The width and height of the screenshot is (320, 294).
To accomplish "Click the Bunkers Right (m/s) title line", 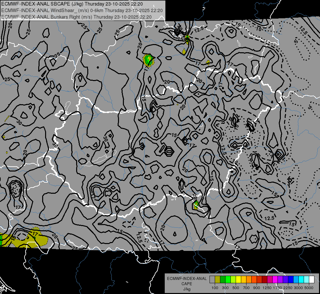I will [76, 17].
